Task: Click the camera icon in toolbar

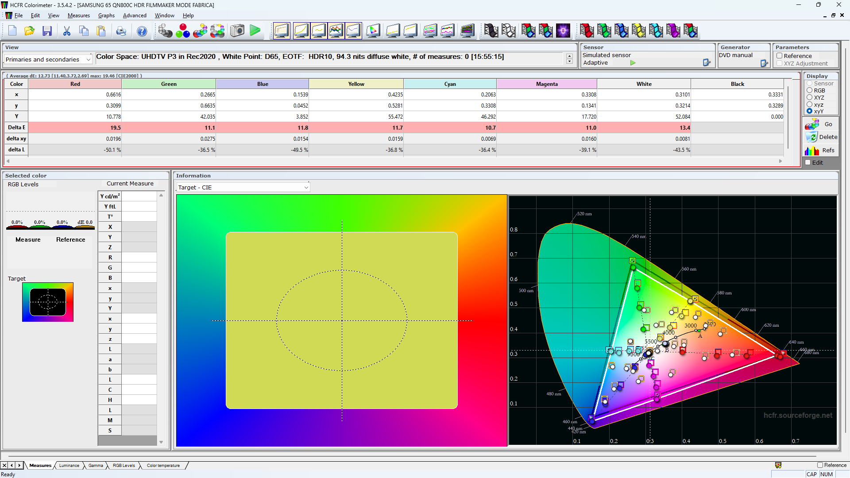Action: coord(237,31)
